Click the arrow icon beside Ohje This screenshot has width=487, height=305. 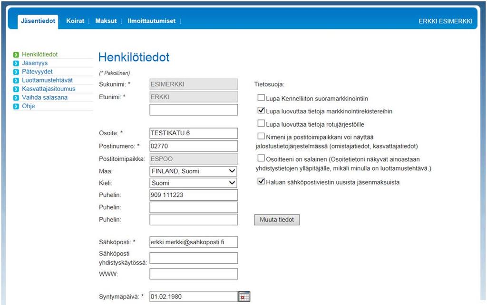point(16,107)
